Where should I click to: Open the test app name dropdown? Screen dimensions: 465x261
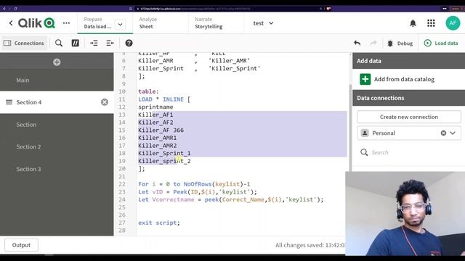pos(263,23)
